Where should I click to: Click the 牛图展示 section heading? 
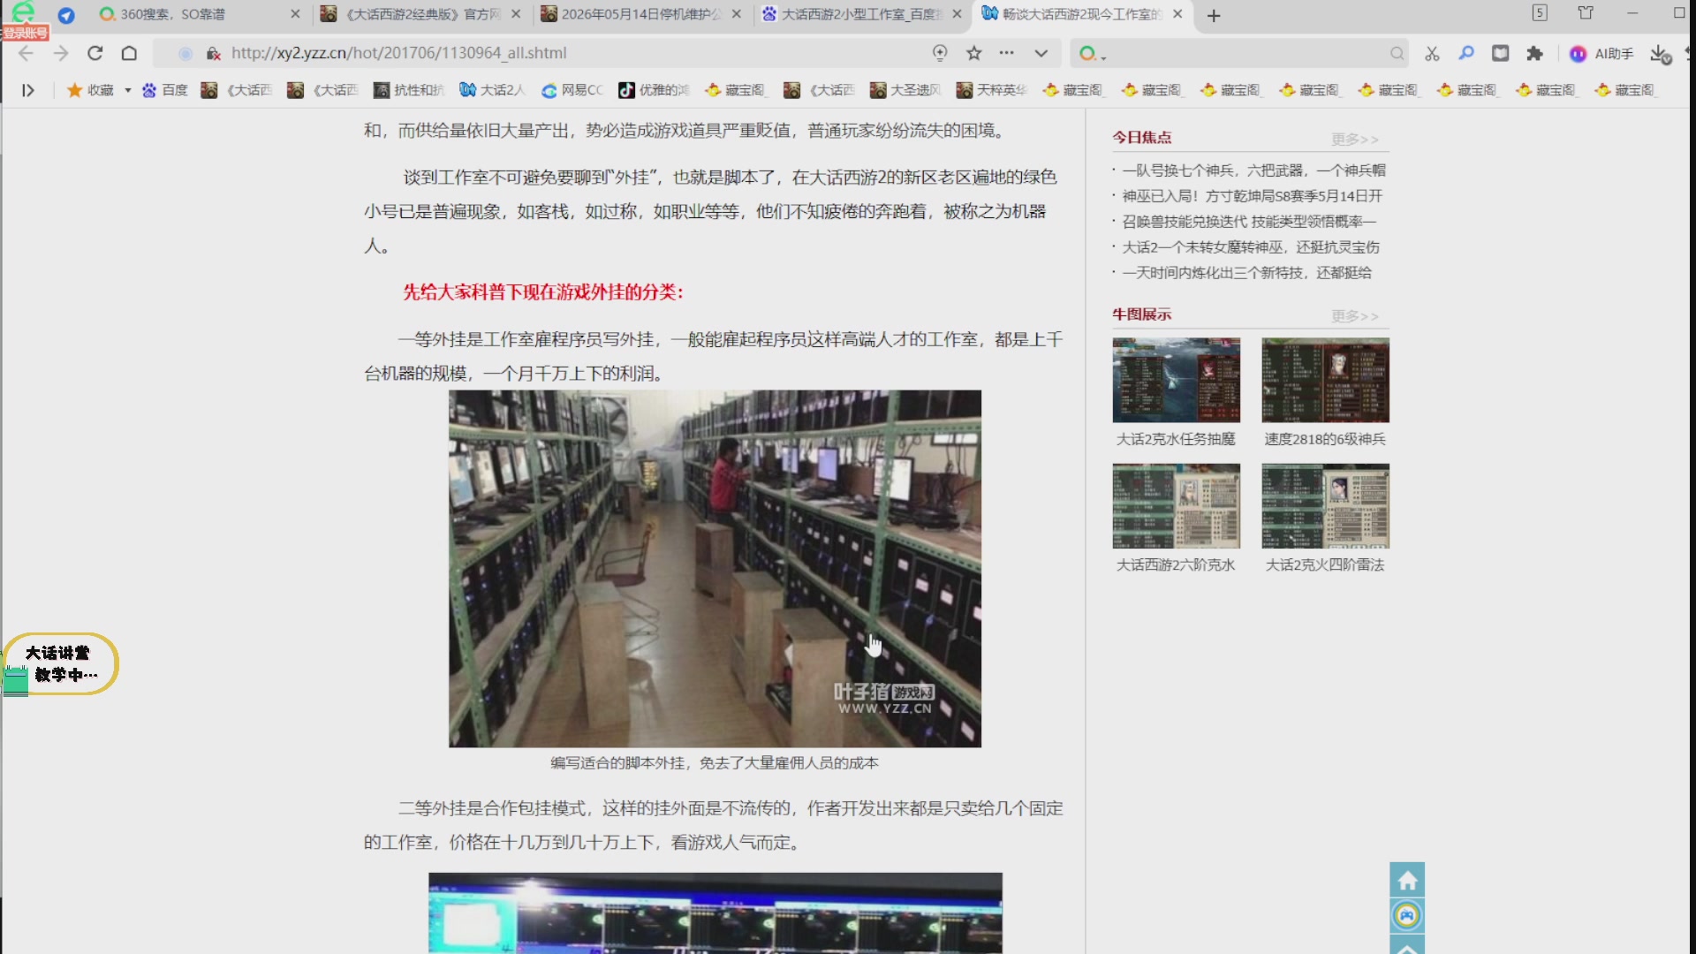[1141, 314]
